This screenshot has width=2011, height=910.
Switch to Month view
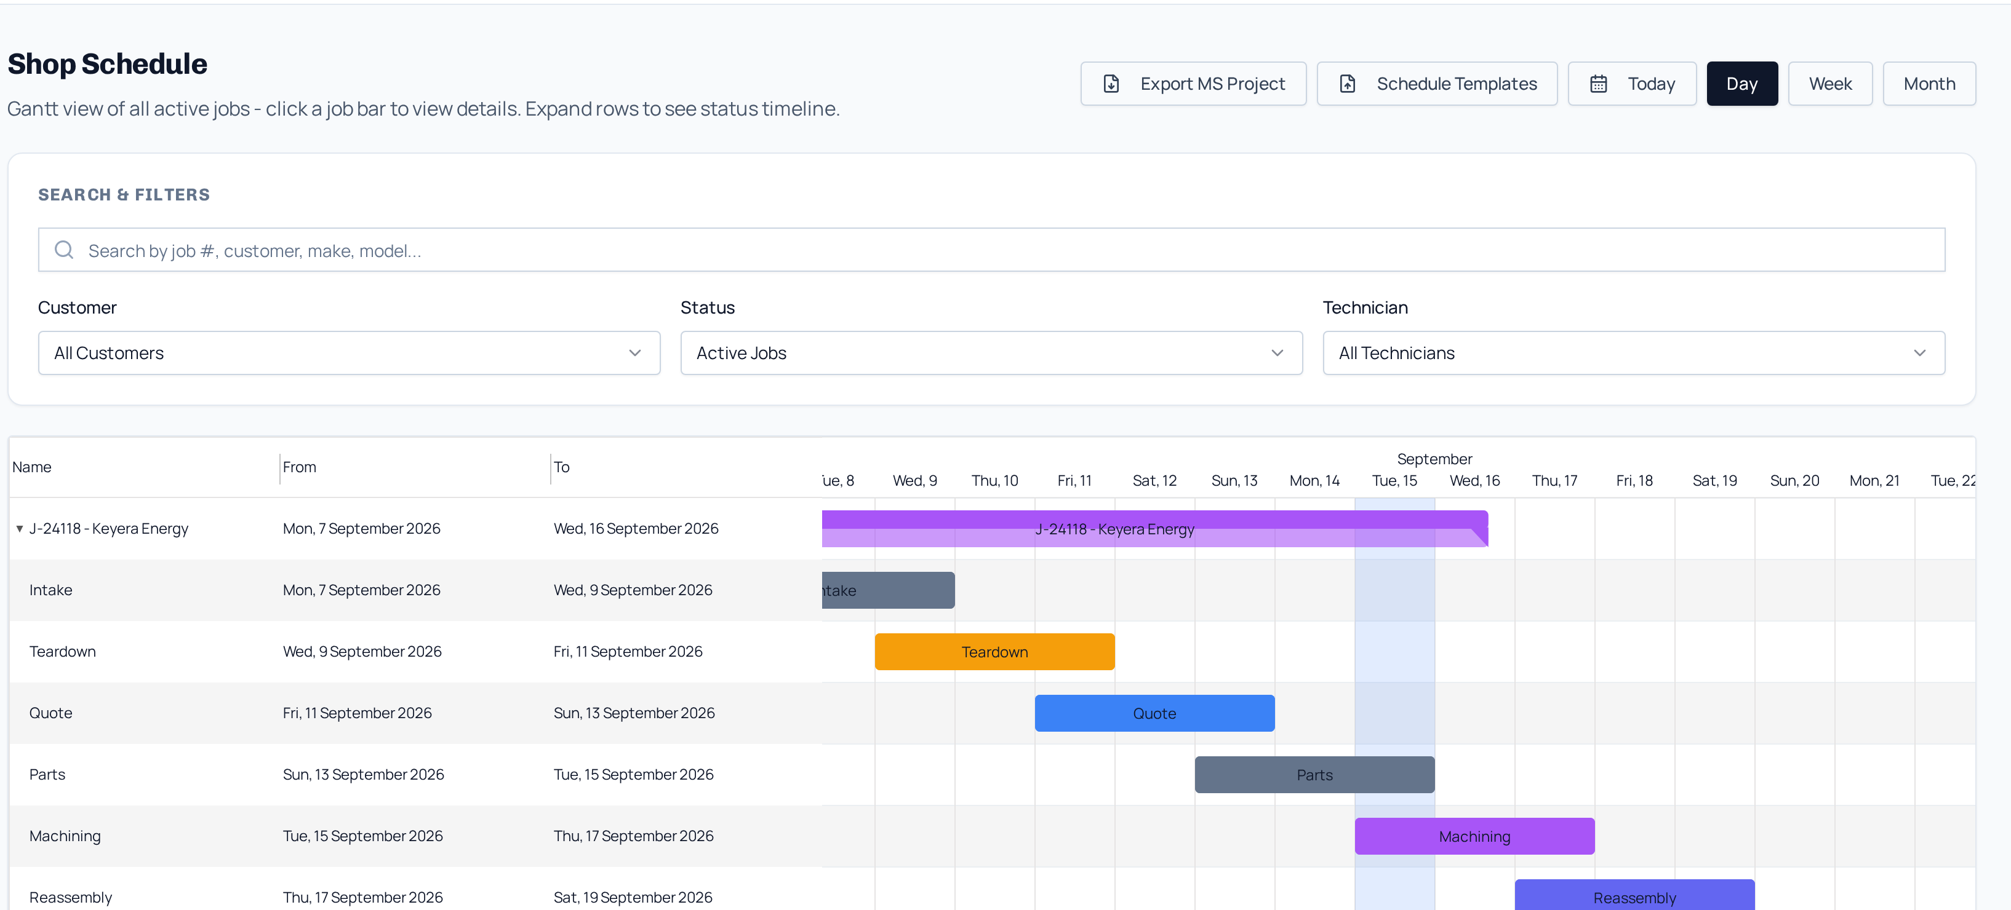pyautogui.click(x=1929, y=84)
